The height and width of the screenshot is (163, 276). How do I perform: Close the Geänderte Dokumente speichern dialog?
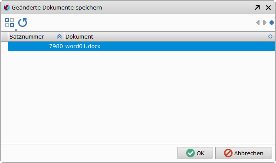(x=268, y=7)
